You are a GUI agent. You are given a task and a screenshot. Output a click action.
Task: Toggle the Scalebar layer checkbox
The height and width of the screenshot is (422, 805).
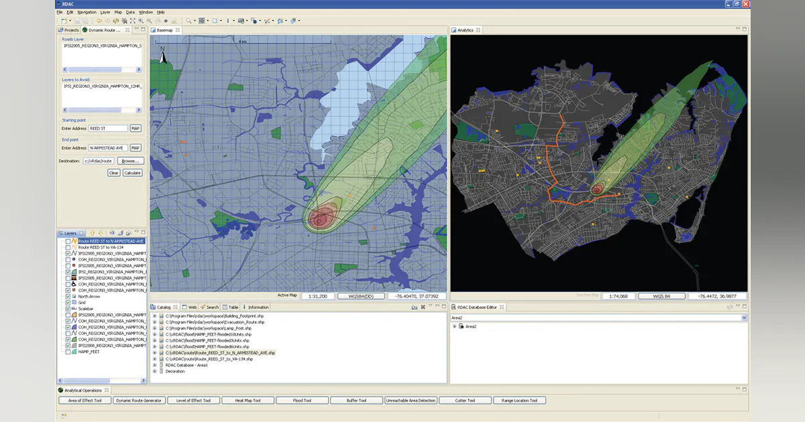(x=68, y=309)
